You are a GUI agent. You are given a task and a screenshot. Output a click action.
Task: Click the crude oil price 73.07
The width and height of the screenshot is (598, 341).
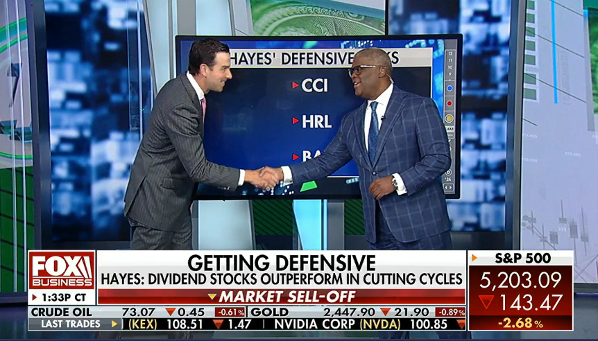coord(138,313)
